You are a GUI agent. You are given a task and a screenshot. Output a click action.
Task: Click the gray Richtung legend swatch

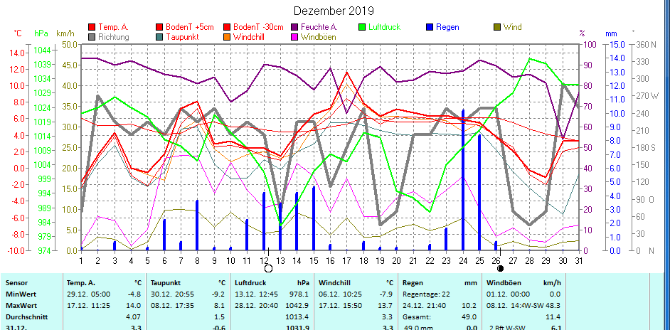tap(92, 37)
